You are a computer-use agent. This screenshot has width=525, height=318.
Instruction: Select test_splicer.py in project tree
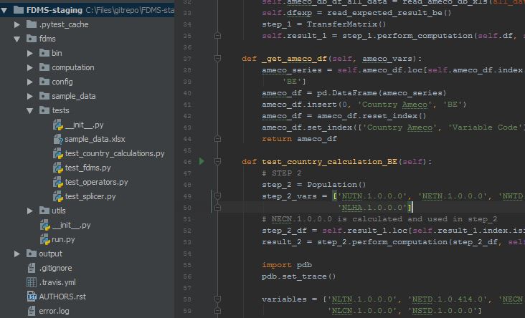coord(90,197)
